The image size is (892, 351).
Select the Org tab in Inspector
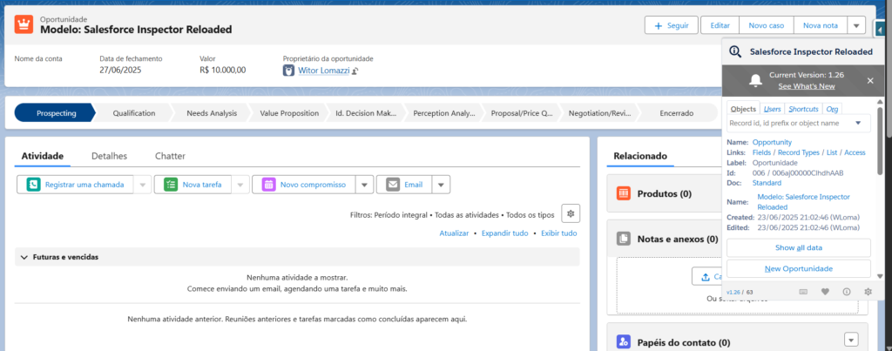tap(832, 109)
